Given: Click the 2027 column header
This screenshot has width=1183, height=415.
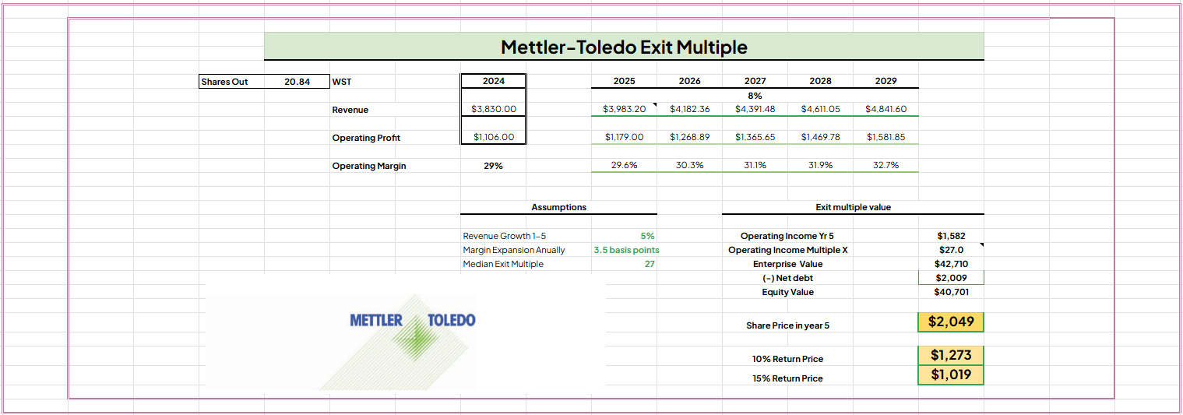Looking at the screenshot, I should (755, 81).
